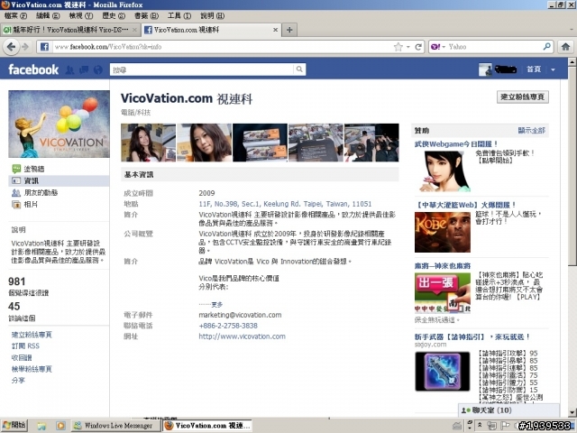Click 收回讚 unlike link
The width and height of the screenshot is (577, 433).
(x=22, y=357)
